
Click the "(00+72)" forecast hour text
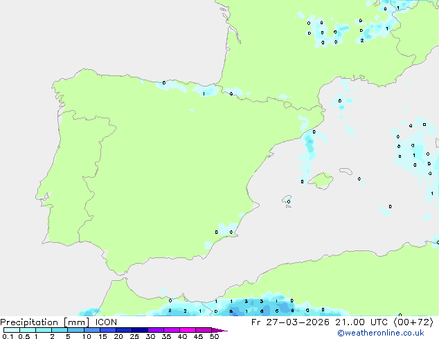tap(413, 322)
